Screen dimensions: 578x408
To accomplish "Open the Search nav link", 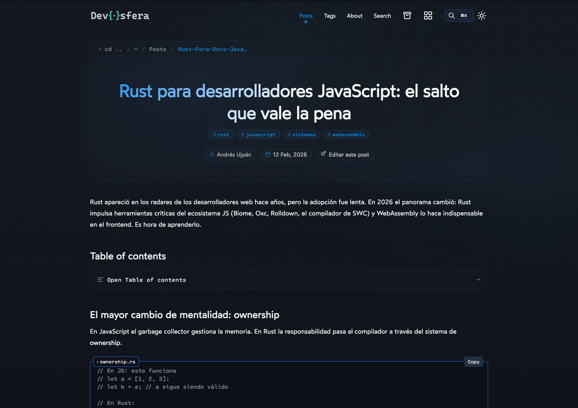I will 382,16.
